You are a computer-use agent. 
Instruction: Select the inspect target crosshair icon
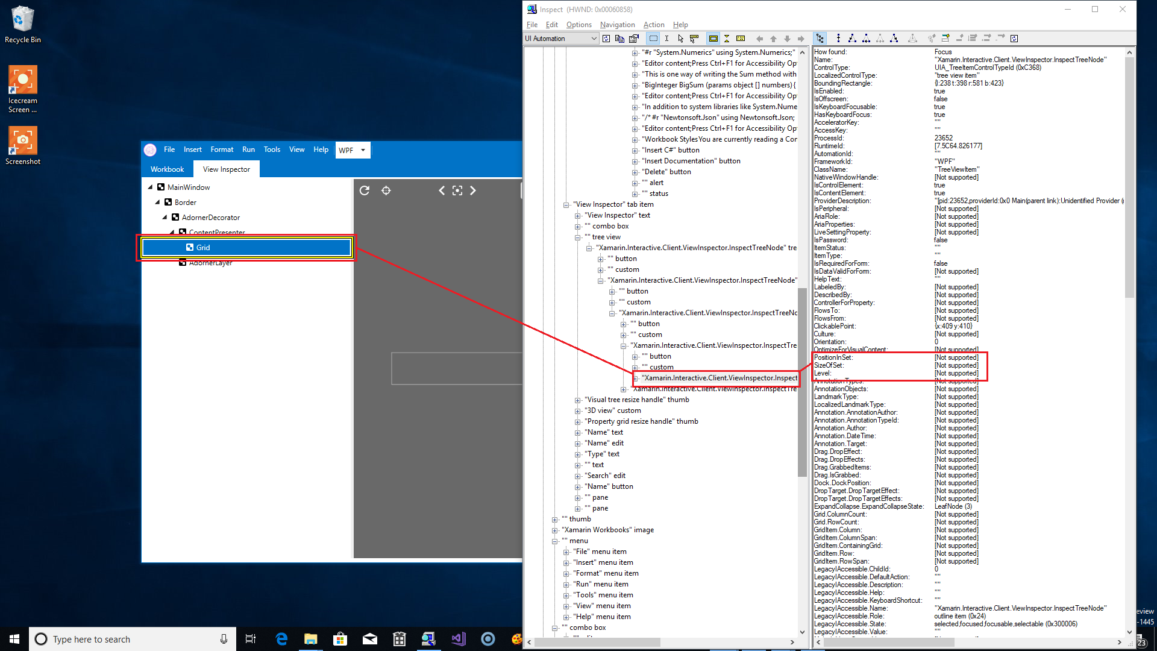[386, 190]
